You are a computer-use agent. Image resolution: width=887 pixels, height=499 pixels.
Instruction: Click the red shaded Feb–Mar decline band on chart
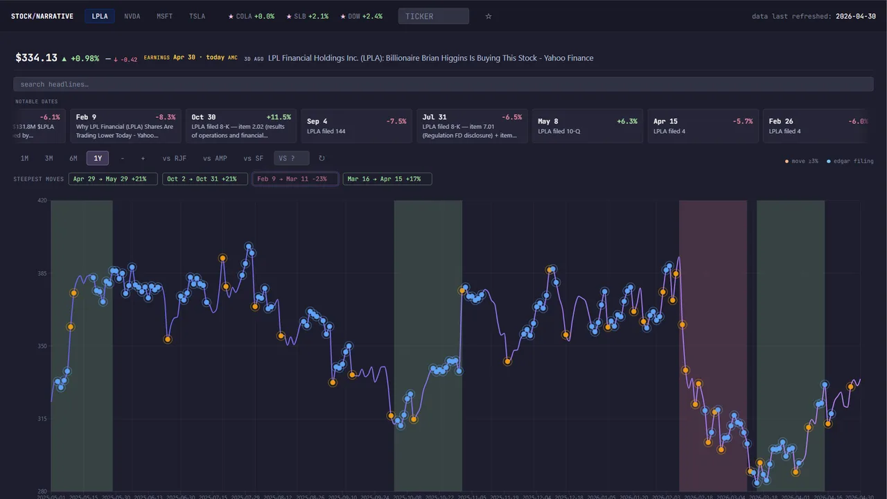click(713, 345)
